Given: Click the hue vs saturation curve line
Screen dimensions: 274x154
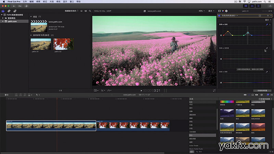Looking at the screenshot, I should point(247,59).
